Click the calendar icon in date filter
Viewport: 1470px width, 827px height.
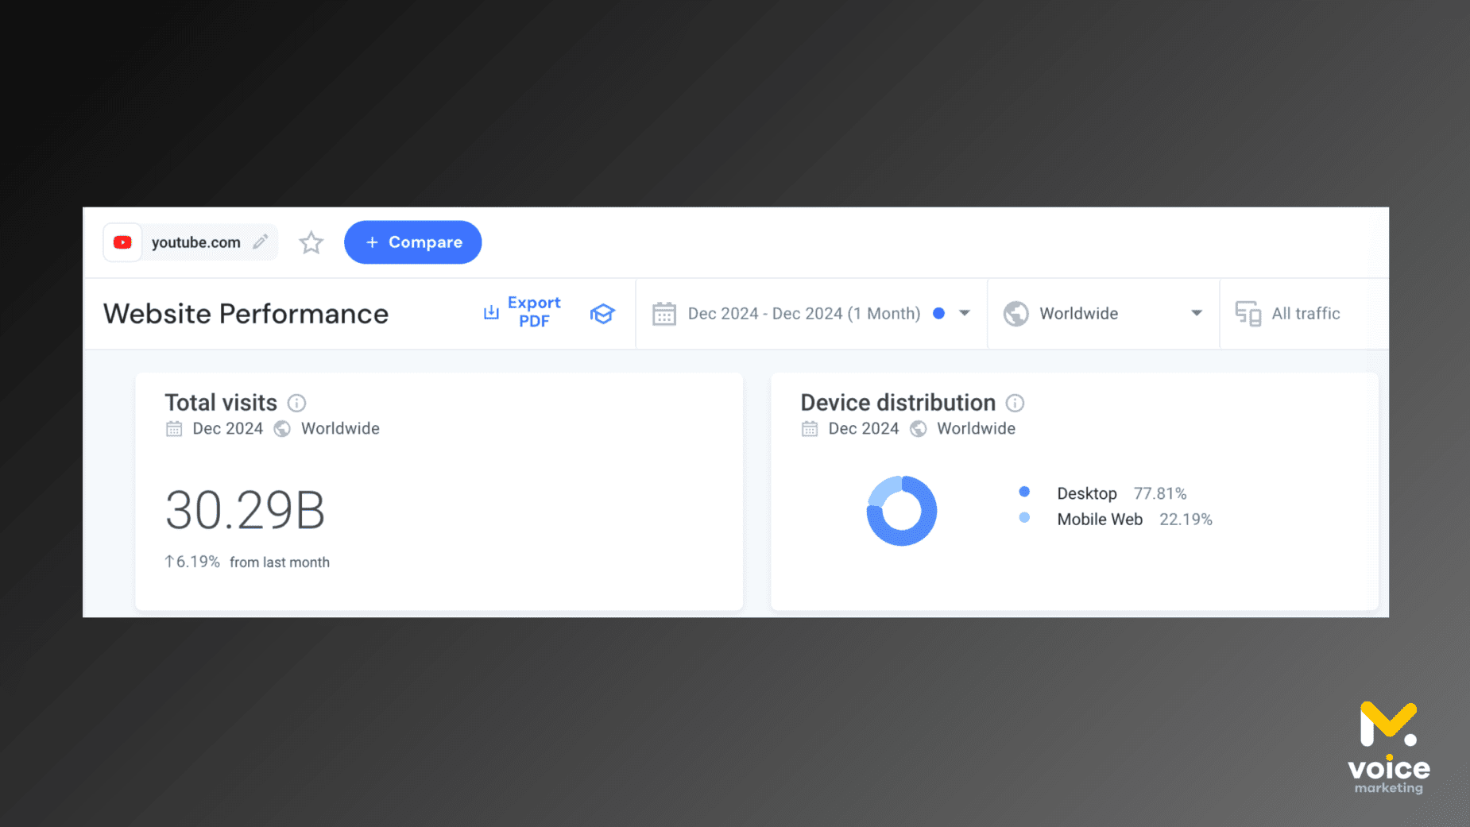[x=664, y=314]
